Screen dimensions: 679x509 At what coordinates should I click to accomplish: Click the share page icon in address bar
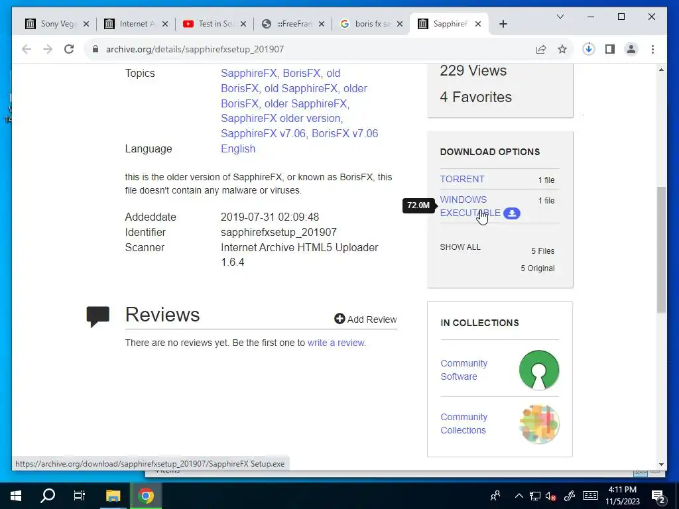(x=541, y=49)
